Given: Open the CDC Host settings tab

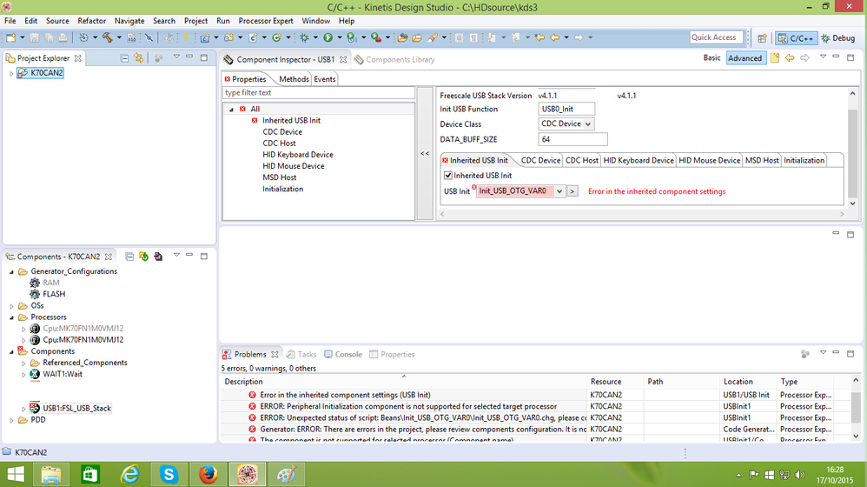Looking at the screenshot, I should [x=582, y=161].
